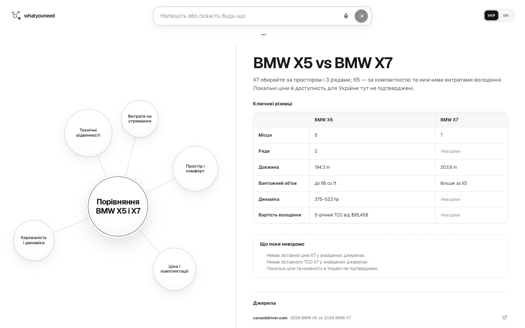This screenshot has height=328, width=525.
Task: Click the 194.3 in length value
Action: click(322, 167)
